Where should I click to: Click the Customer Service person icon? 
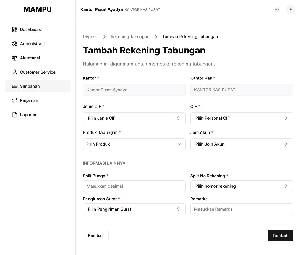click(x=15, y=72)
